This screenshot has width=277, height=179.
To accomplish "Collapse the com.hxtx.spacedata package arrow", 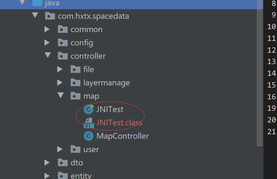I will (x=35, y=16).
